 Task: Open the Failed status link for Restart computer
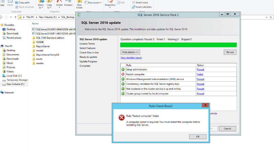[x=200, y=74]
